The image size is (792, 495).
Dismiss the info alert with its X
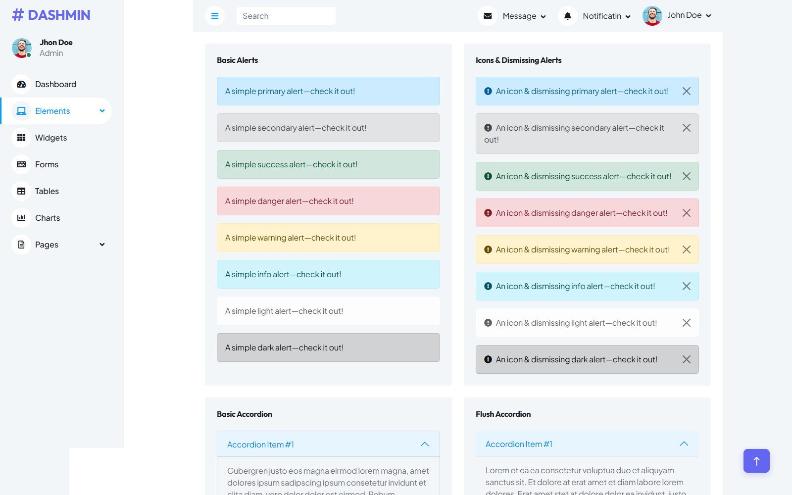[687, 286]
